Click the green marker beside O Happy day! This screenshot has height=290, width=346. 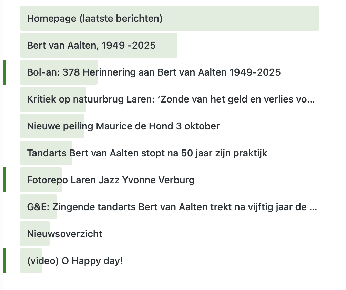pyautogui.click(x=5, y=261)
